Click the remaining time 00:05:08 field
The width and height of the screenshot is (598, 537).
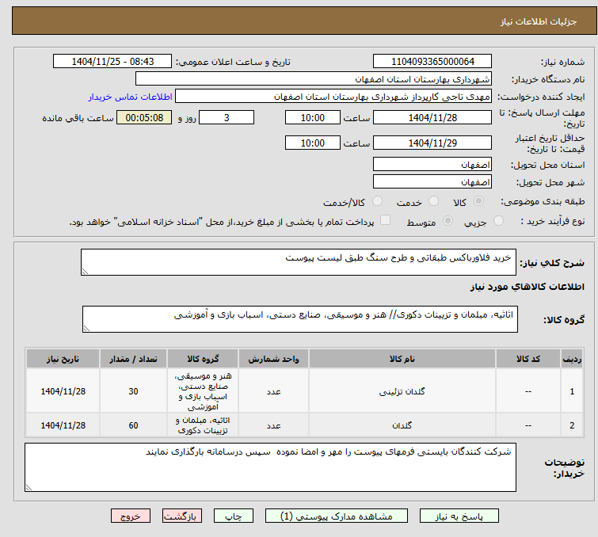click(x=144, y=117)
